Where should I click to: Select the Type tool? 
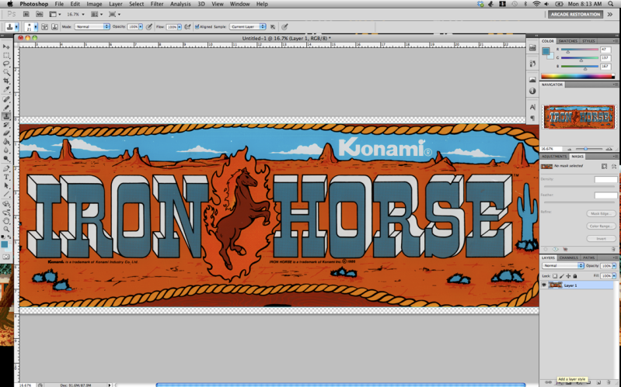pyautogui.click(x=6, y=177)
